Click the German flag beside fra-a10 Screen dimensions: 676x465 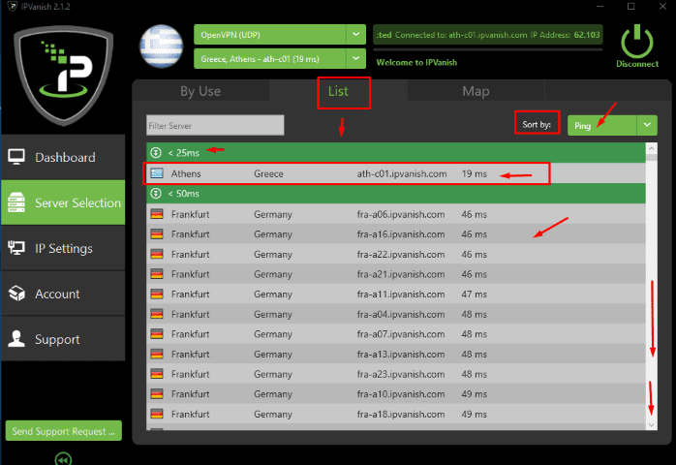click(x=157, y=394)
